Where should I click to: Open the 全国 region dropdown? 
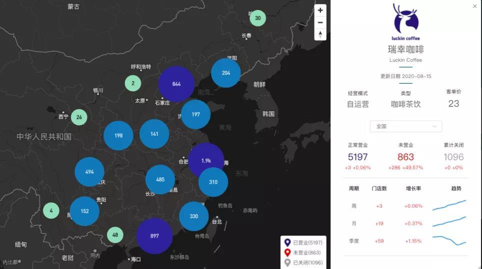tap(405, 126)
